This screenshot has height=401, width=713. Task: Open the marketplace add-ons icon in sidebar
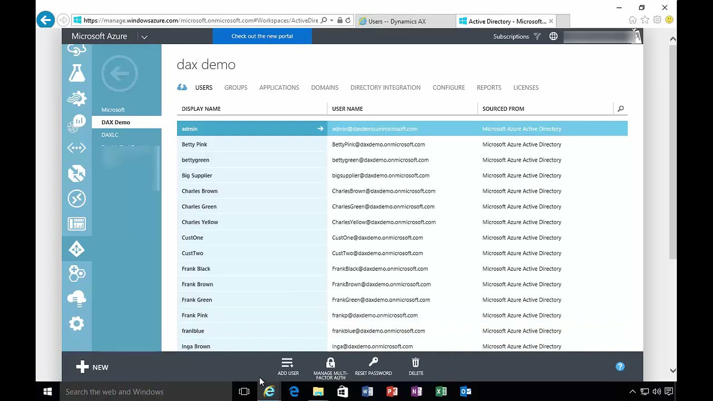click(77, 273)
